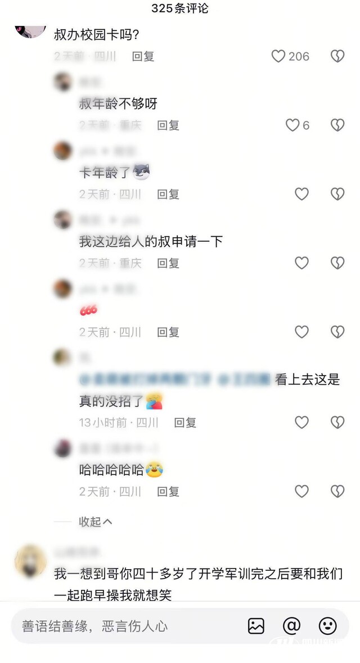This screenshot has width=360, height=663.
Task: Tap heart icon next to '我这边给人的叔申请一下'
Action: click(301, 263)
